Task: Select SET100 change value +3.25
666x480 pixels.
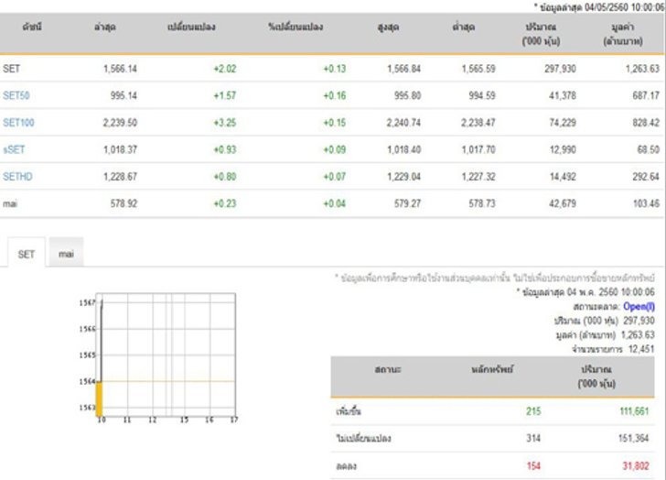Action: coord(225,123)
